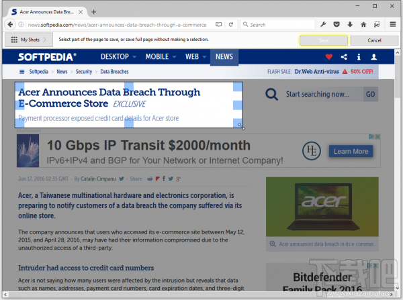Open the MOBILE dropdown menu
403x300 pixels.
pyautogui.click(x=161, y=56)
